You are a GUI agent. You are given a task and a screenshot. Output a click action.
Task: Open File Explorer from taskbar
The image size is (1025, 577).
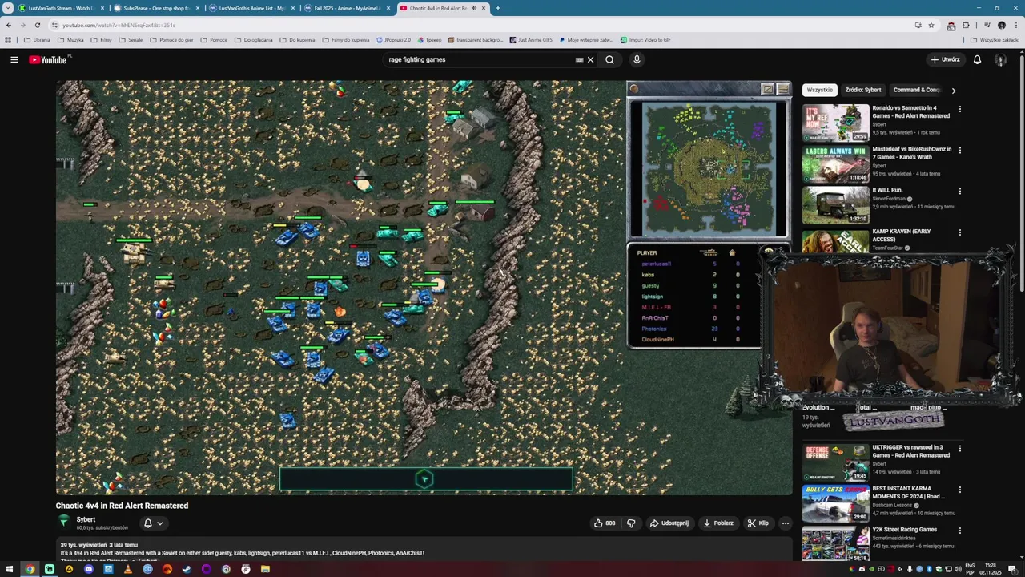tap(265, 569)
